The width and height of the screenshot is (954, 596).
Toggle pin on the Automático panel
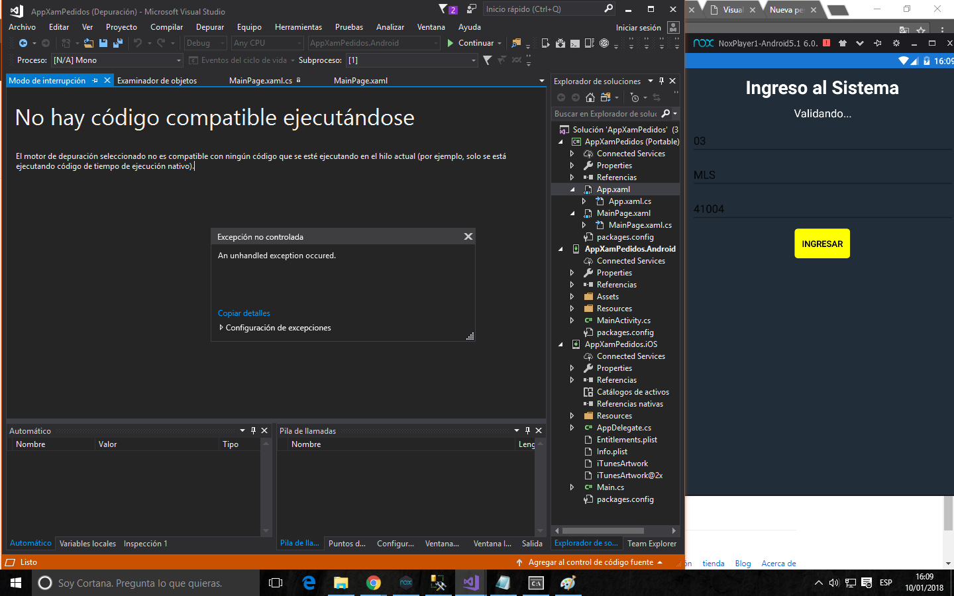[x=253, y=430]
